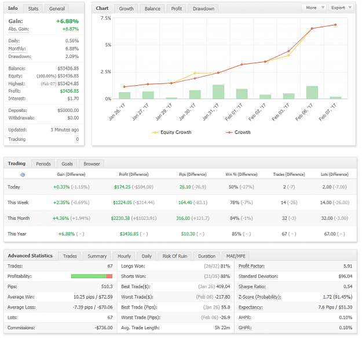Select the Chart tab
The image size is (362, 338).
(x=102, y=8)
